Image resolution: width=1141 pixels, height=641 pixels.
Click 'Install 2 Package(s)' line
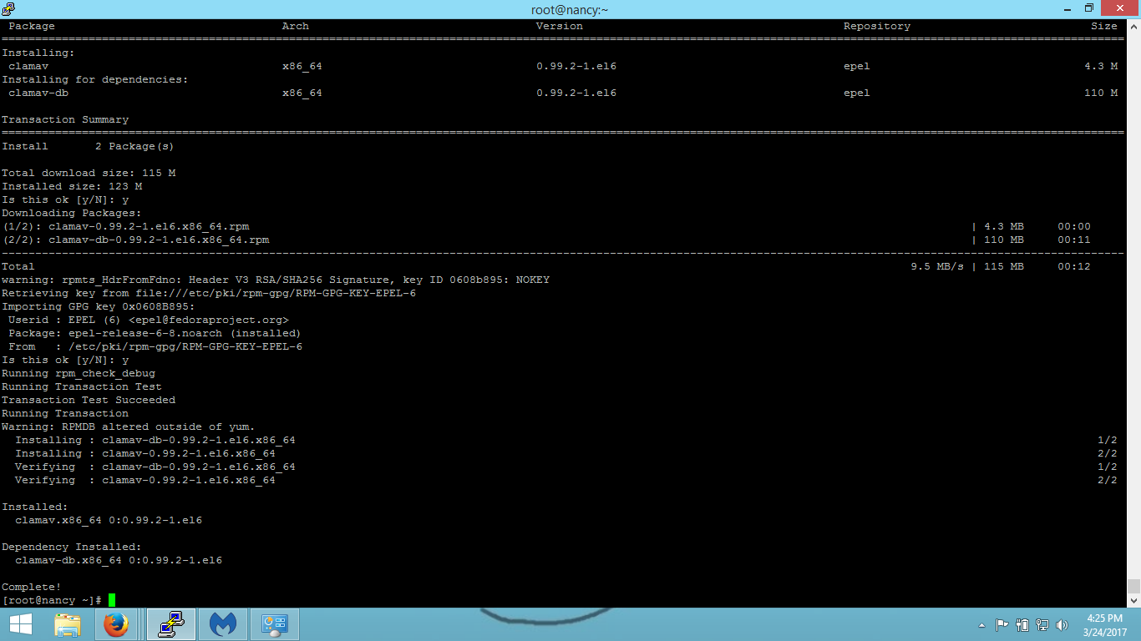[89, 146]
